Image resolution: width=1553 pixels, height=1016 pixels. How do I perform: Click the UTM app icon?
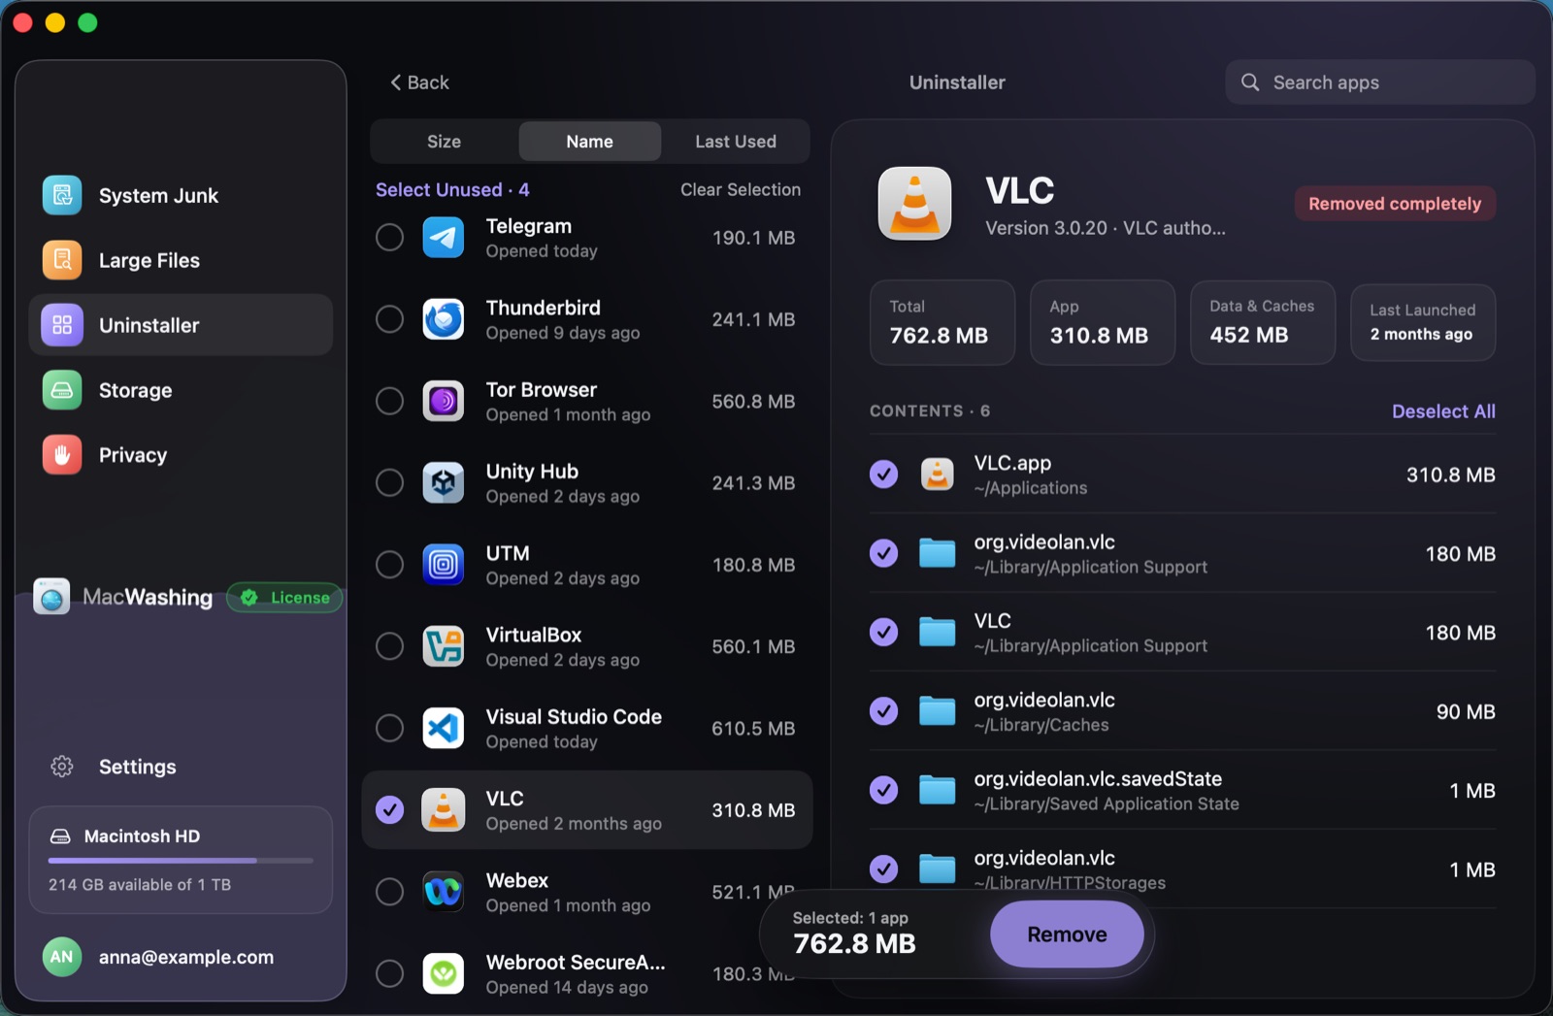444,565
